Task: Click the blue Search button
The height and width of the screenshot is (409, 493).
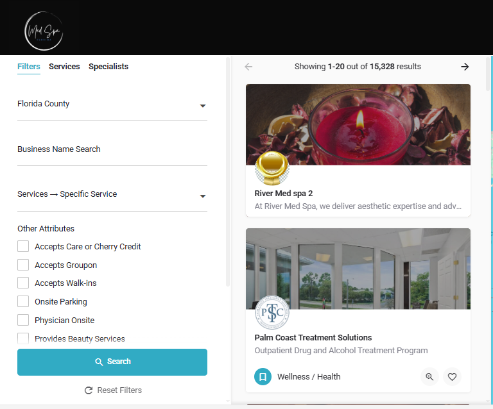Action: [x=112, y=362]
